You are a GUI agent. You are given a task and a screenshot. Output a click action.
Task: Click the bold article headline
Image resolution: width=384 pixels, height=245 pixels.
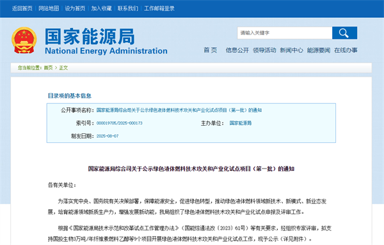pos(191,169)
